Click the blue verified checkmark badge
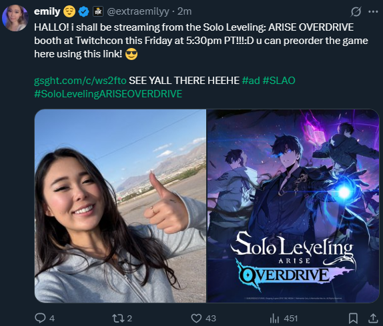 pos(84,11)
